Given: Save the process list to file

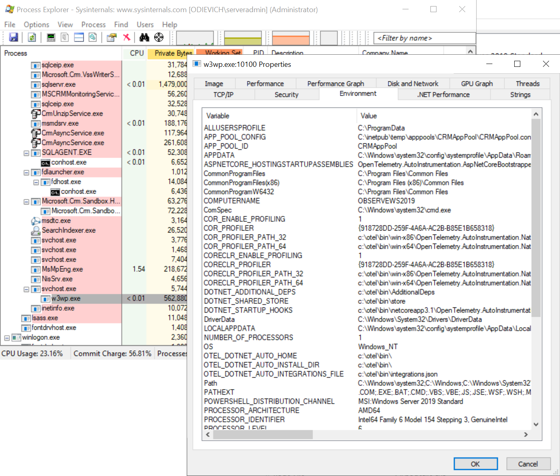Looking at the screenshot, I should (x=14, y=37).
